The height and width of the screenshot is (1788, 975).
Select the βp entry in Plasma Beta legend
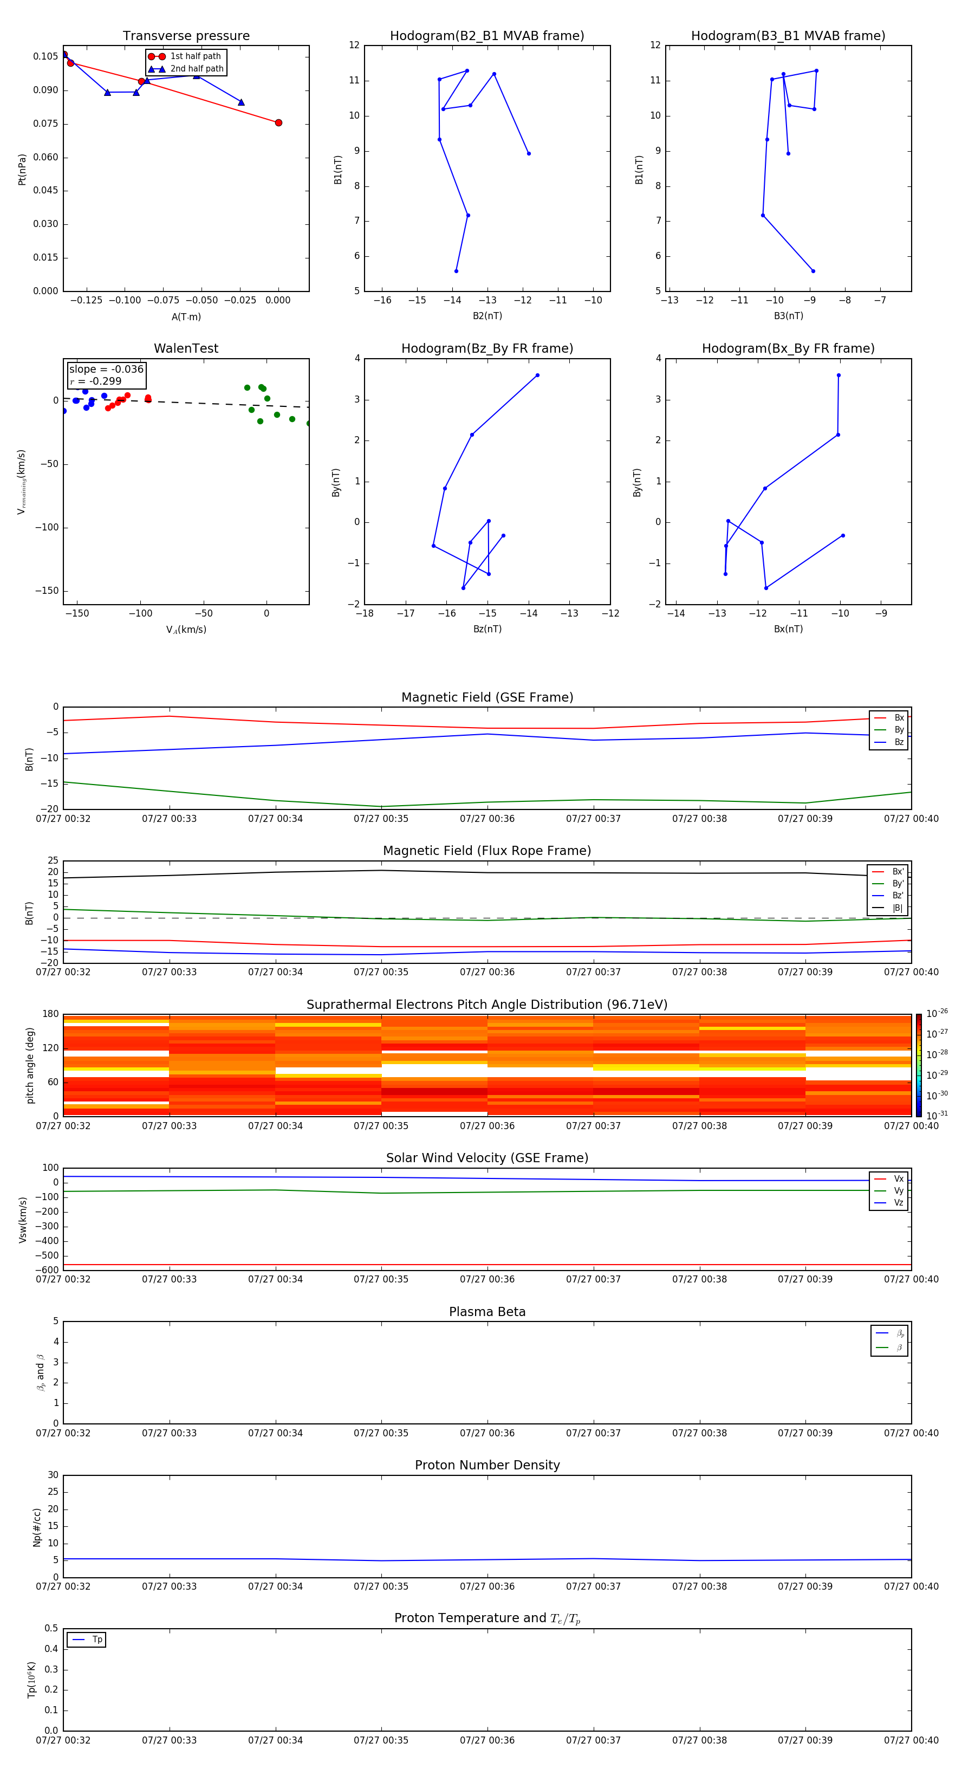(889, 1333)
